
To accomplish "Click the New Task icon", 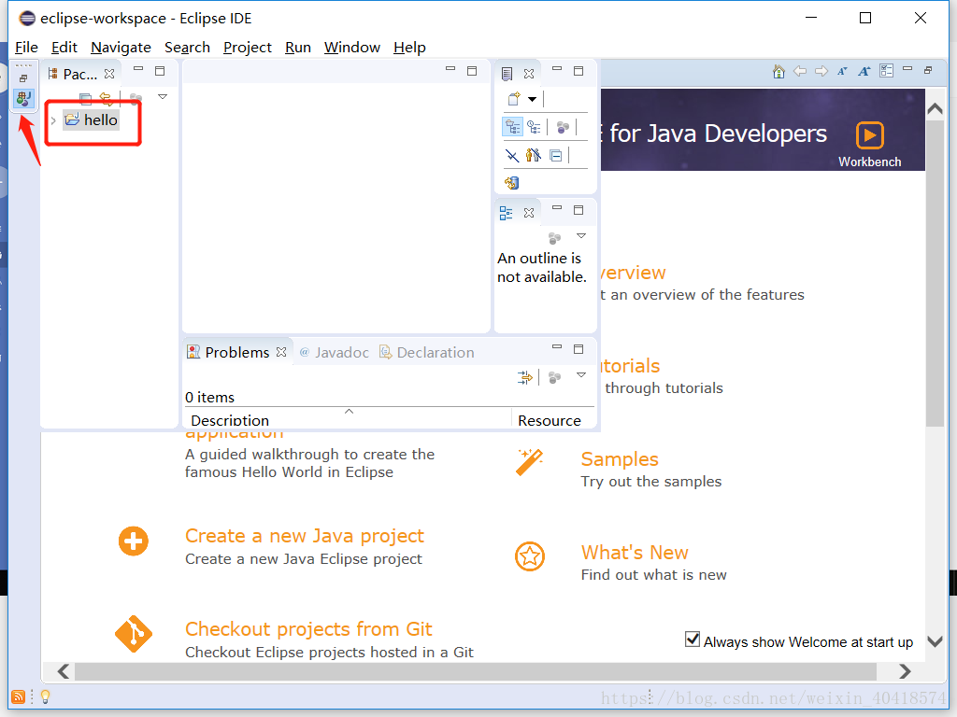I will 514,99.
